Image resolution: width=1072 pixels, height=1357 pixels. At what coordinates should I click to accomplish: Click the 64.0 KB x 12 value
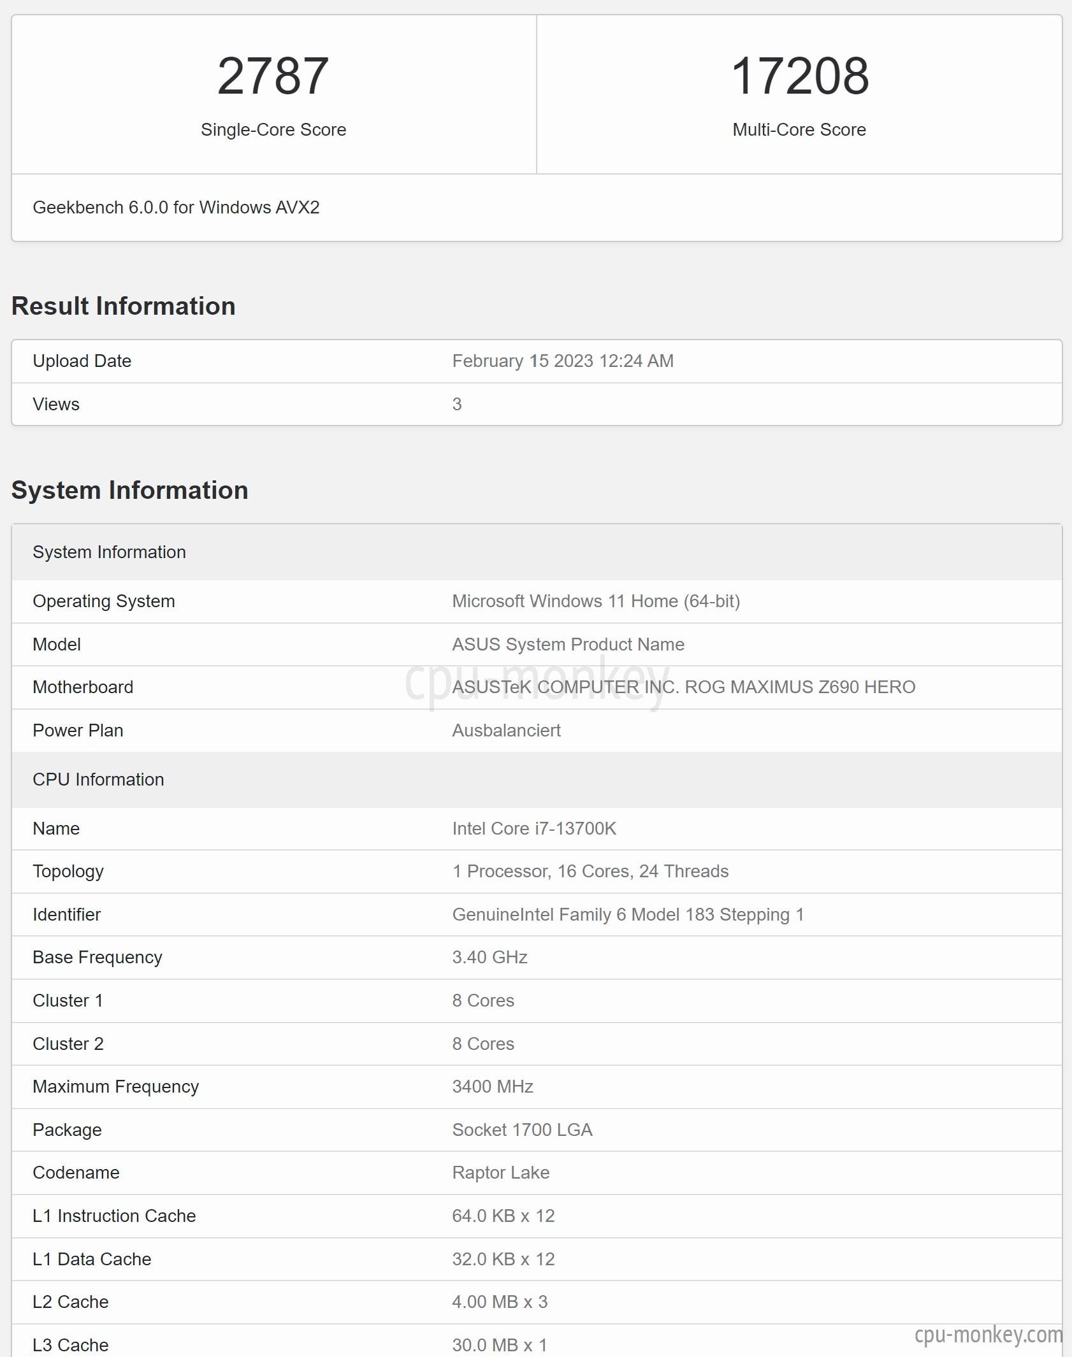pyautogui.click(x=503, y=1216)
